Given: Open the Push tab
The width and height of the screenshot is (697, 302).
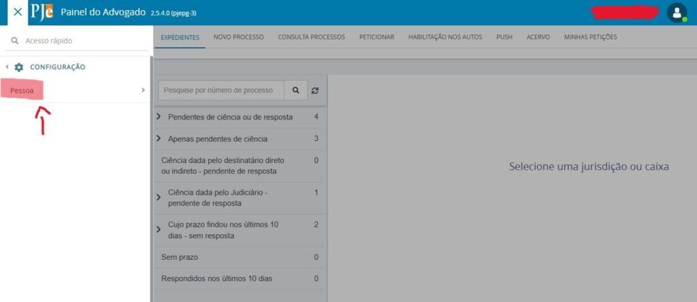Looking at the screenshot, I should coord(504,37).
